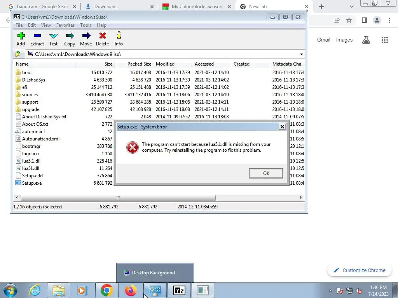Select the bootmgr file row

(x=64, y=146)
